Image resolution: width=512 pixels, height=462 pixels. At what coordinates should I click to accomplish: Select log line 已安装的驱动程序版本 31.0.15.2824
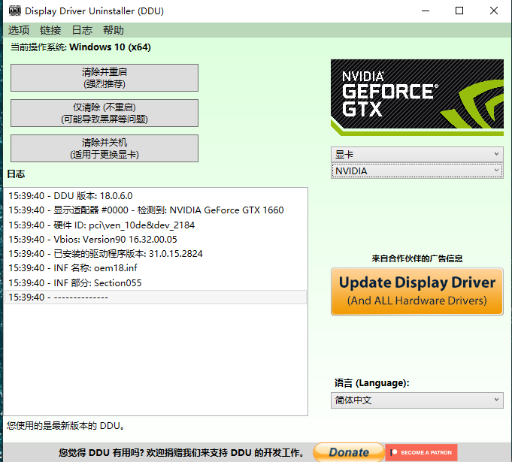click(x=156, y=253)
